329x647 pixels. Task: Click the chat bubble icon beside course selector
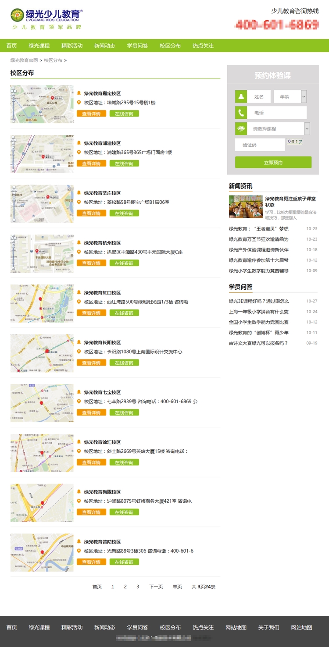(x=241, y=129)
